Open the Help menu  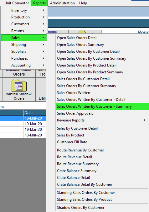tap(83, 3)
